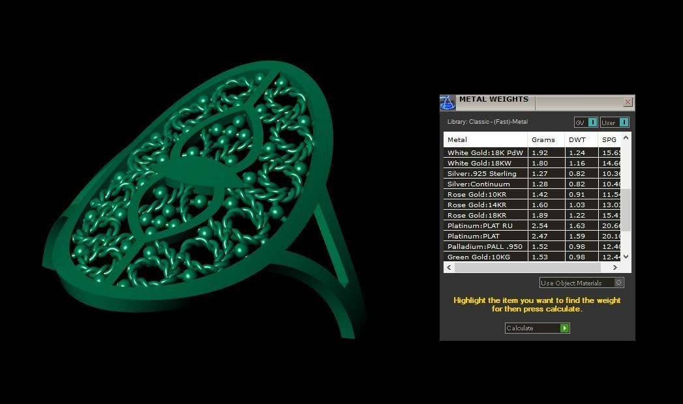Click the SPG value for Platinum:PLAT RU
683x404 pixels.
(609, 225)
